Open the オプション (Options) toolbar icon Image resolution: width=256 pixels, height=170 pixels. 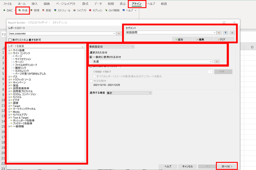96,11
